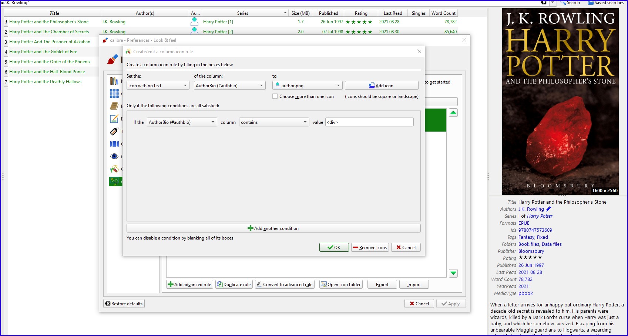Click author icon in Philosopher's Stone row

[x=194, y=21]
